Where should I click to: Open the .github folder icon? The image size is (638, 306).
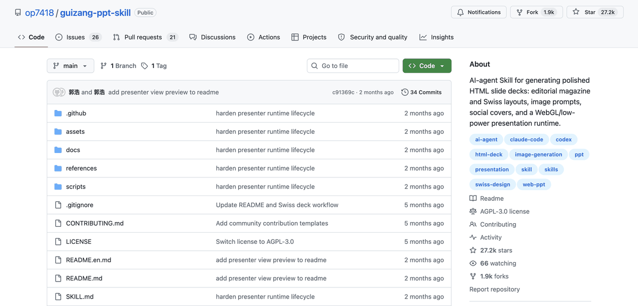click(58, 113)
